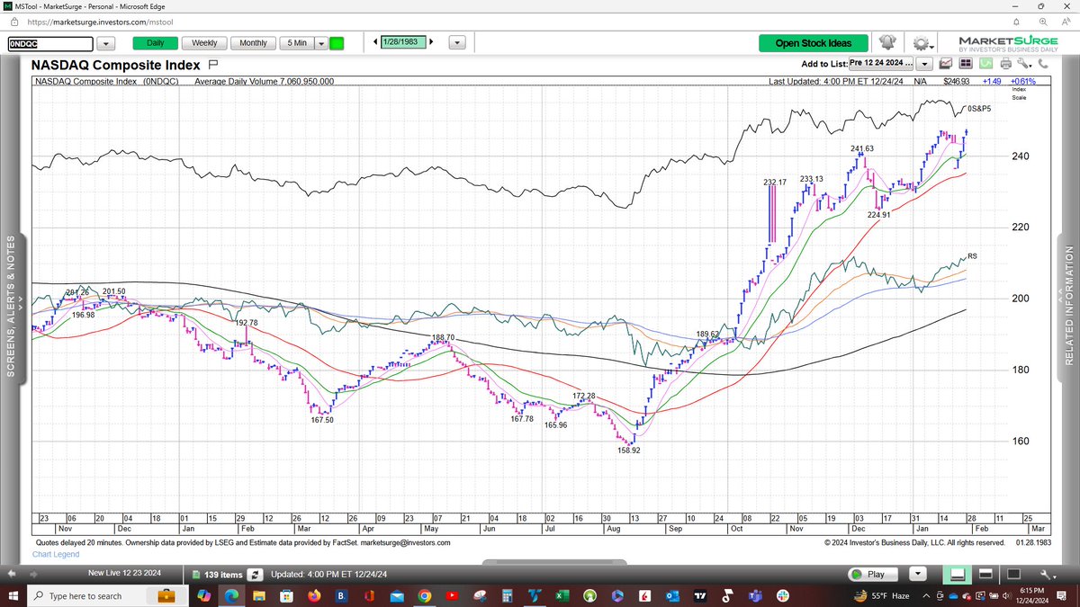Click the 139 items count
The width and height of the screenshot is (1080, 607).
(222, 575)
